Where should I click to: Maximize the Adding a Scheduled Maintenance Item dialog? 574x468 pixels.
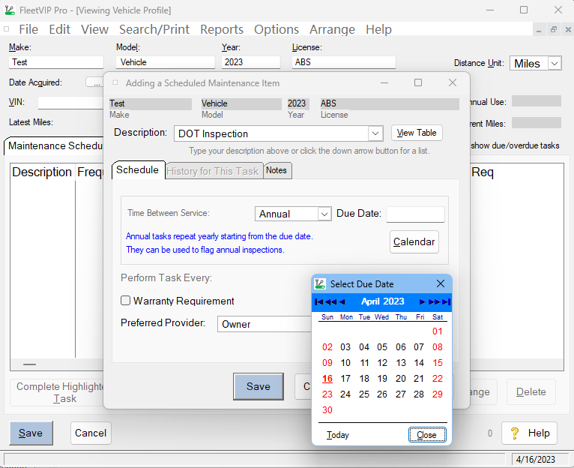pos(417,82)
